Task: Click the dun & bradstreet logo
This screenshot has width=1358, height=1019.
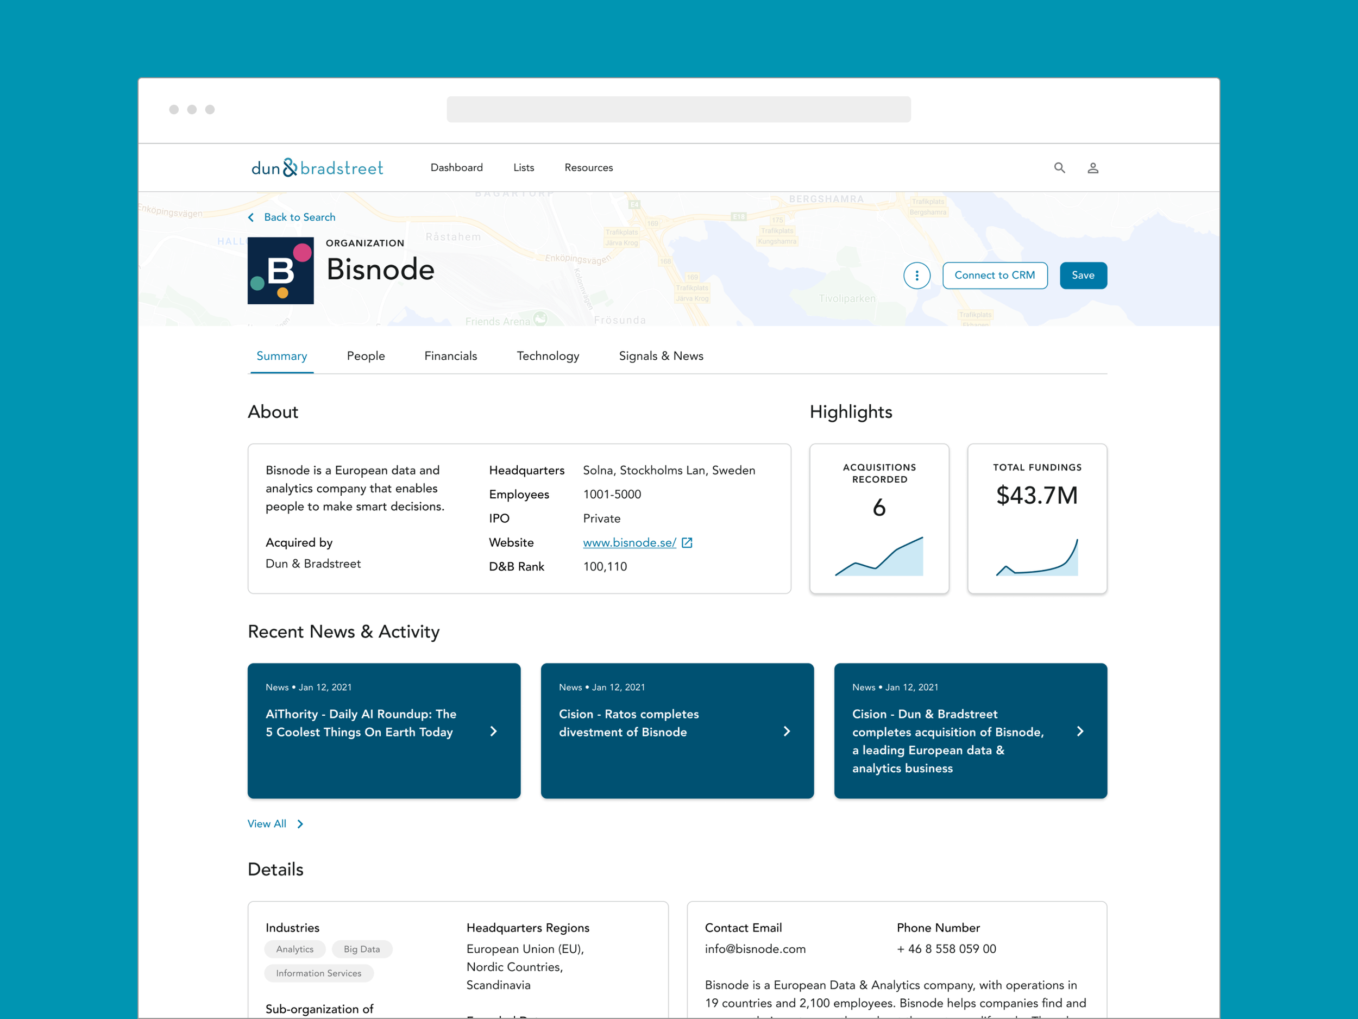Action: 317,168
